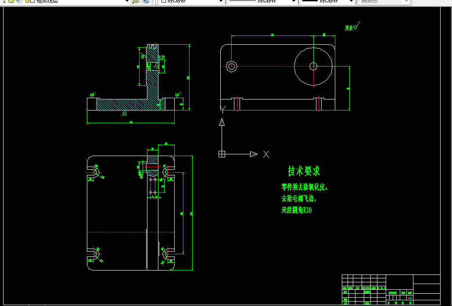Click the surface roughness symbol labeled 其余
Screen dimensions: 452x306
(x=352, y=26)
